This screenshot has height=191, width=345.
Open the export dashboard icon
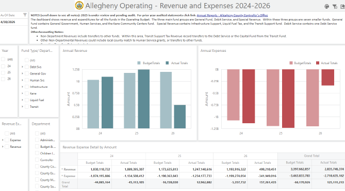(342, 7)
